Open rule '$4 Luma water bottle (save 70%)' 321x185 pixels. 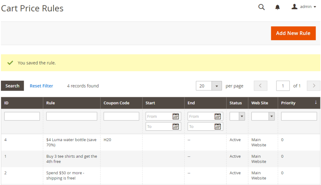(71, 142)
